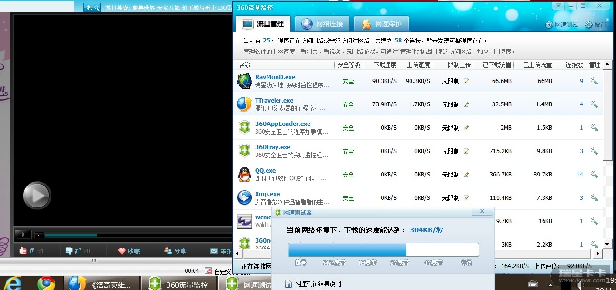
Task: Sort by 下载速度 column header
Action: 385,65
